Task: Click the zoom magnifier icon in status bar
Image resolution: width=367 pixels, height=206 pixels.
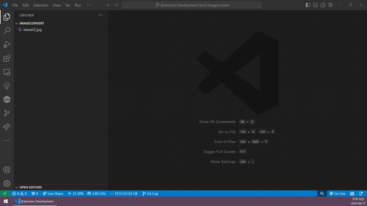Action: (322, 193)
